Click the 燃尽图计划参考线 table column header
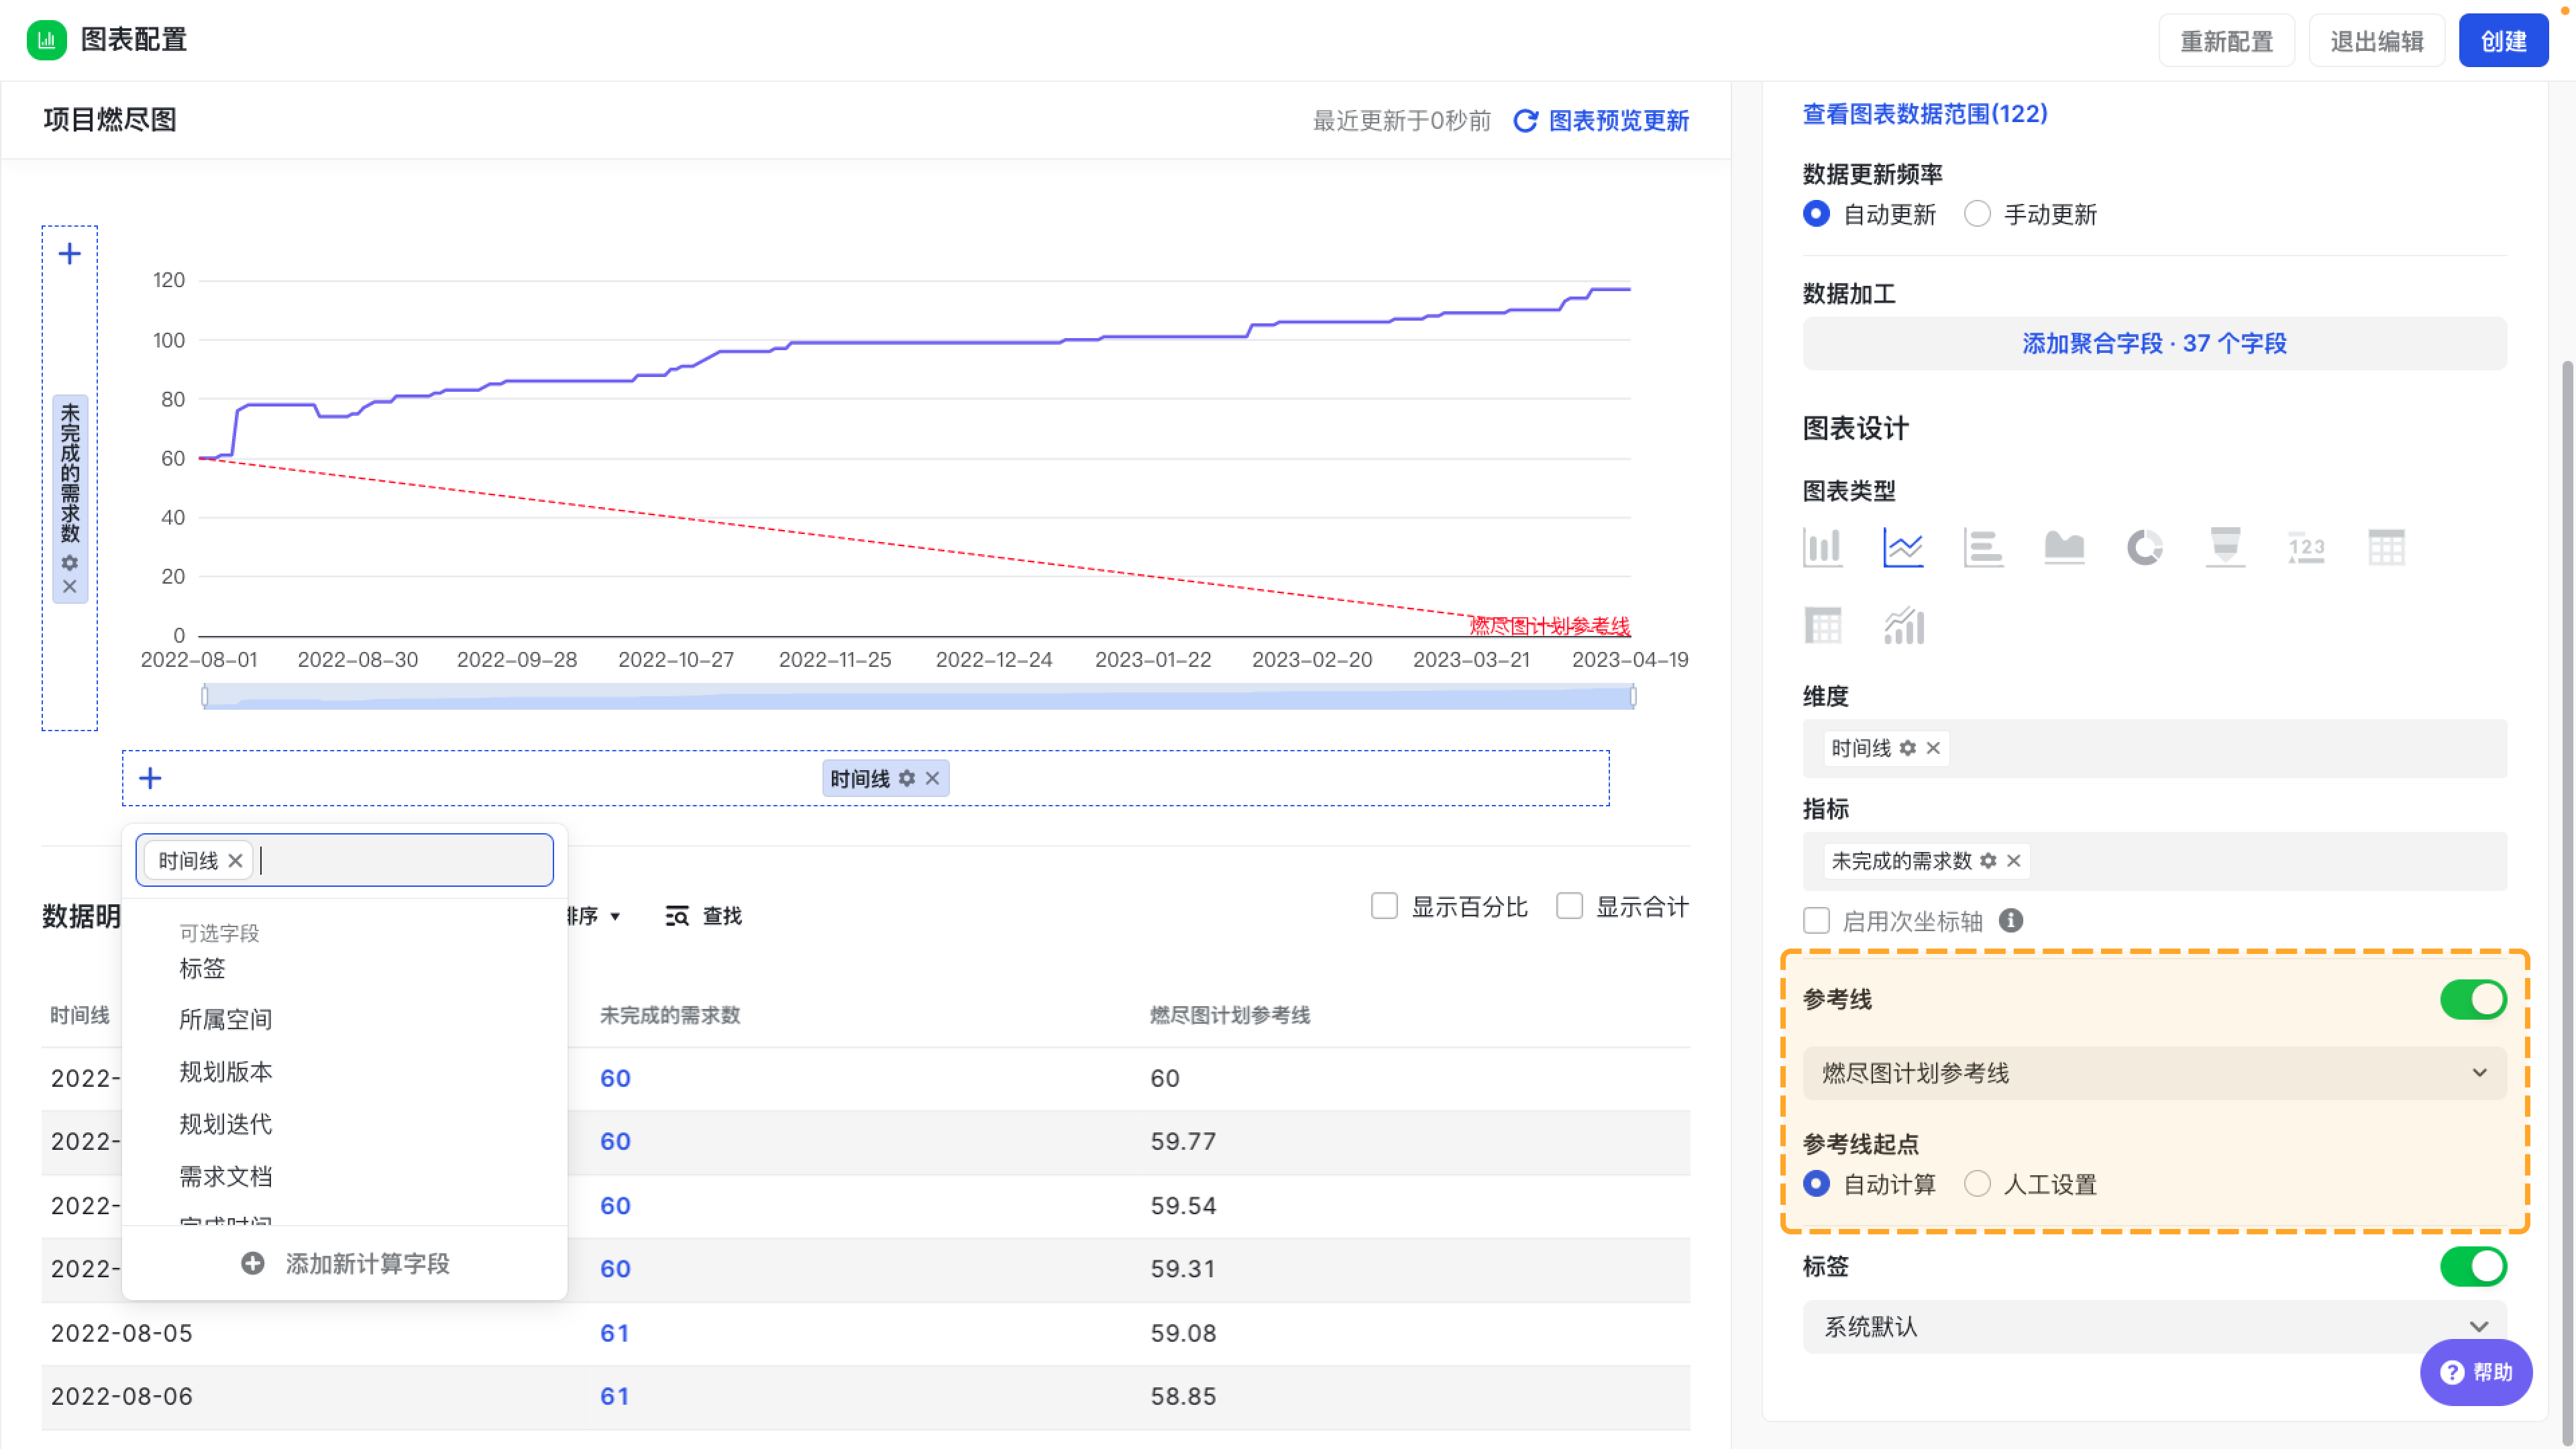 point(1230,1015)
